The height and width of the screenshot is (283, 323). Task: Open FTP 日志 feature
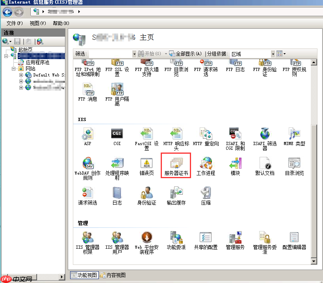(x=235, y=66)
